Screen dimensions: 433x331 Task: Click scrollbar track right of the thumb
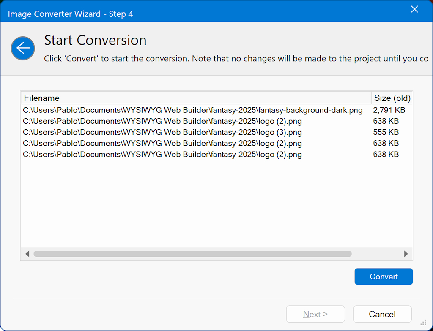[376, 254]
